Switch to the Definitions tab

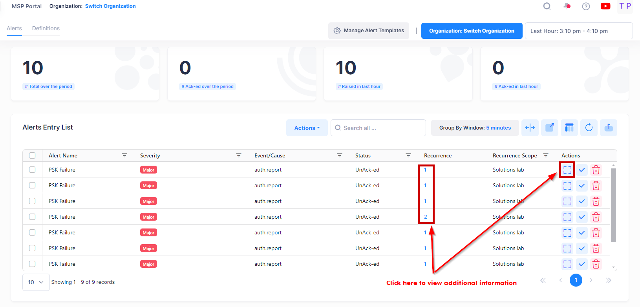tap(46, 28)
